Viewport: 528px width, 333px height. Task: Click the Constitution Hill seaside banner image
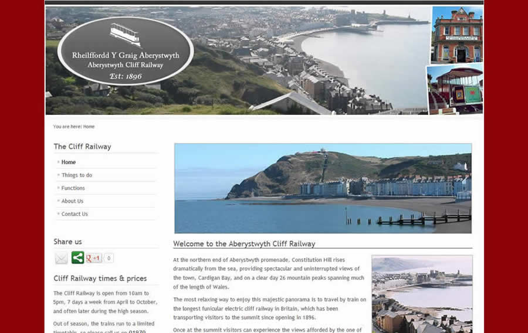tap(323, 188)
